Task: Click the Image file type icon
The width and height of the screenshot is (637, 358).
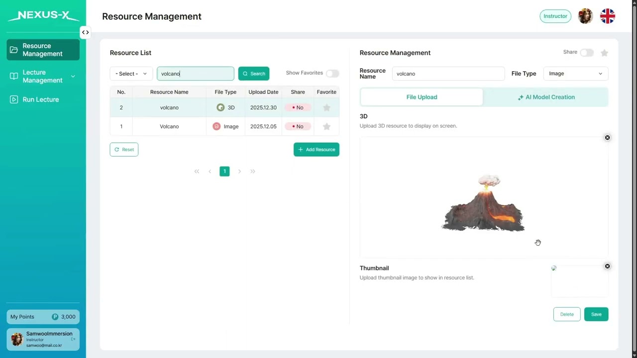Action: 216,126
